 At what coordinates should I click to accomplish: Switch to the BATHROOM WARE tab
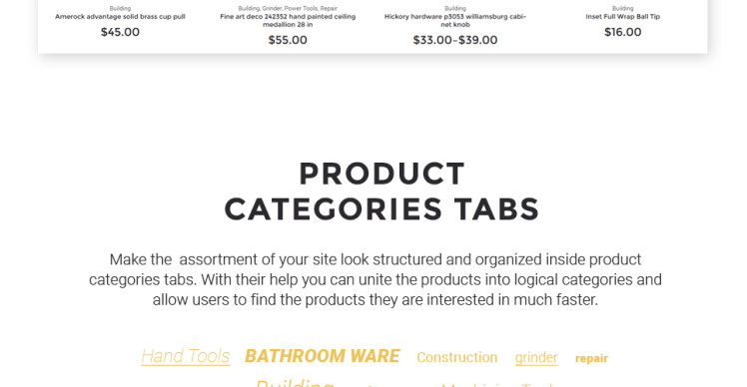[323, 356]
